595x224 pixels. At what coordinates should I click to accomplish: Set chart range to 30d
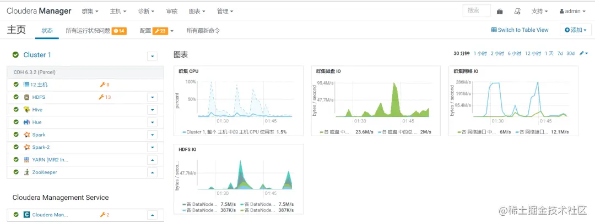(x=570, y=53)
